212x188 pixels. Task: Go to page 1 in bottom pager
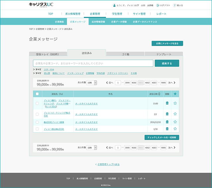click(118, 148)
